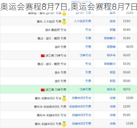137x128 pixels.
Task: Open 男子 event link in 曲棍球 row
Action: (88, 47)
